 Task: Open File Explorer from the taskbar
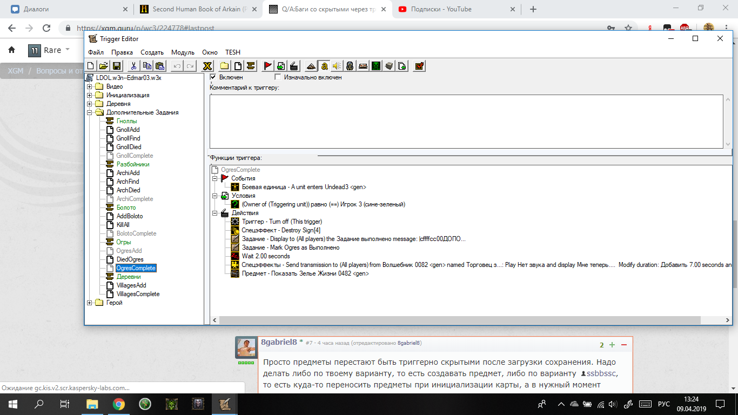click(92, 404)
